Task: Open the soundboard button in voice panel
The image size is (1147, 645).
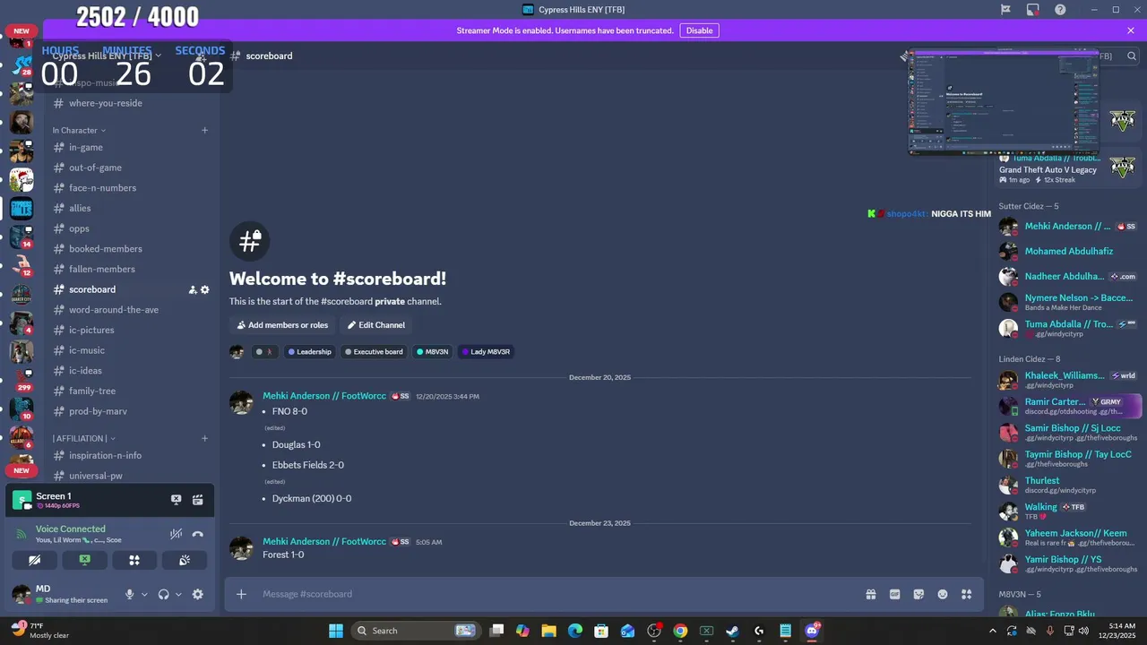Action: [x=185, y=560]
